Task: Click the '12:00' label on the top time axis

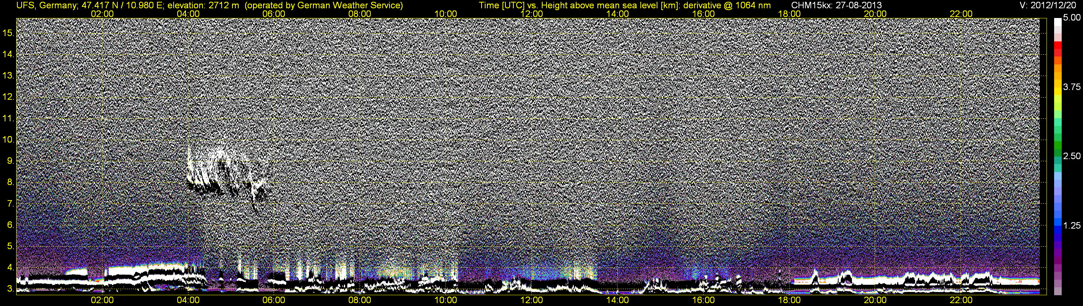Action: coord(531,14)
